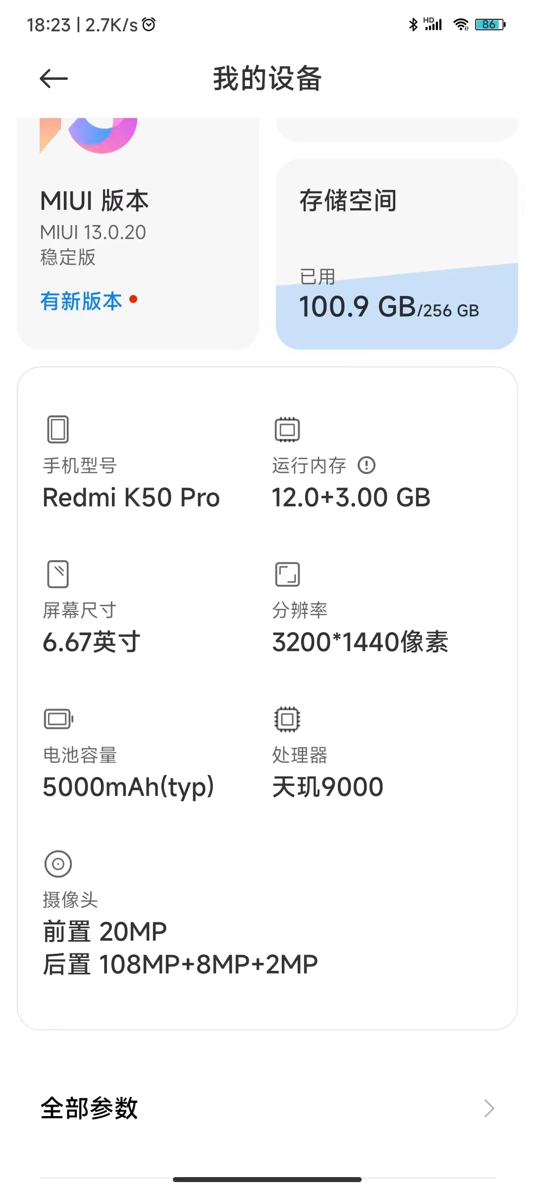Open the 全部参数 list item

(89, 1108)
